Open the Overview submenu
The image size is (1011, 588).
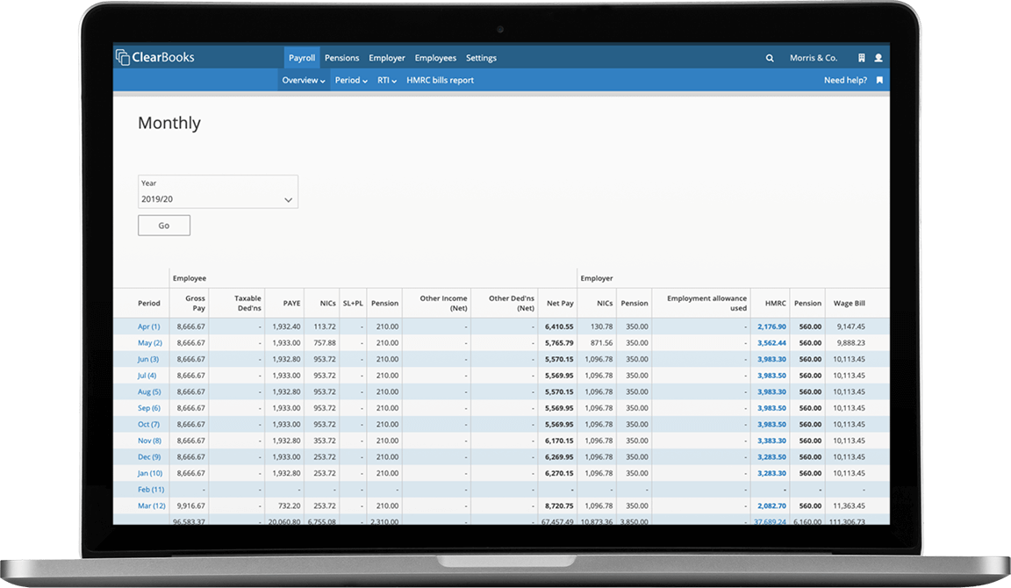click(303, 80)
